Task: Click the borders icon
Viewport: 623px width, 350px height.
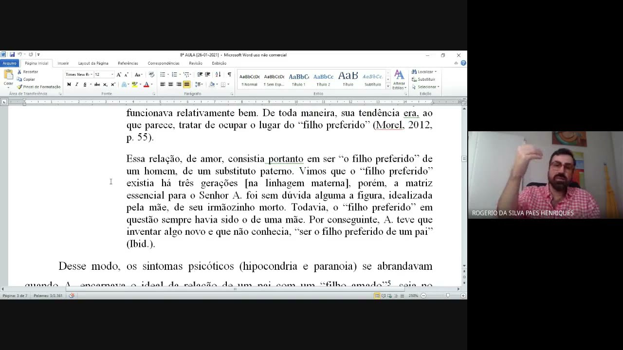Action: (x=223, y=85)
